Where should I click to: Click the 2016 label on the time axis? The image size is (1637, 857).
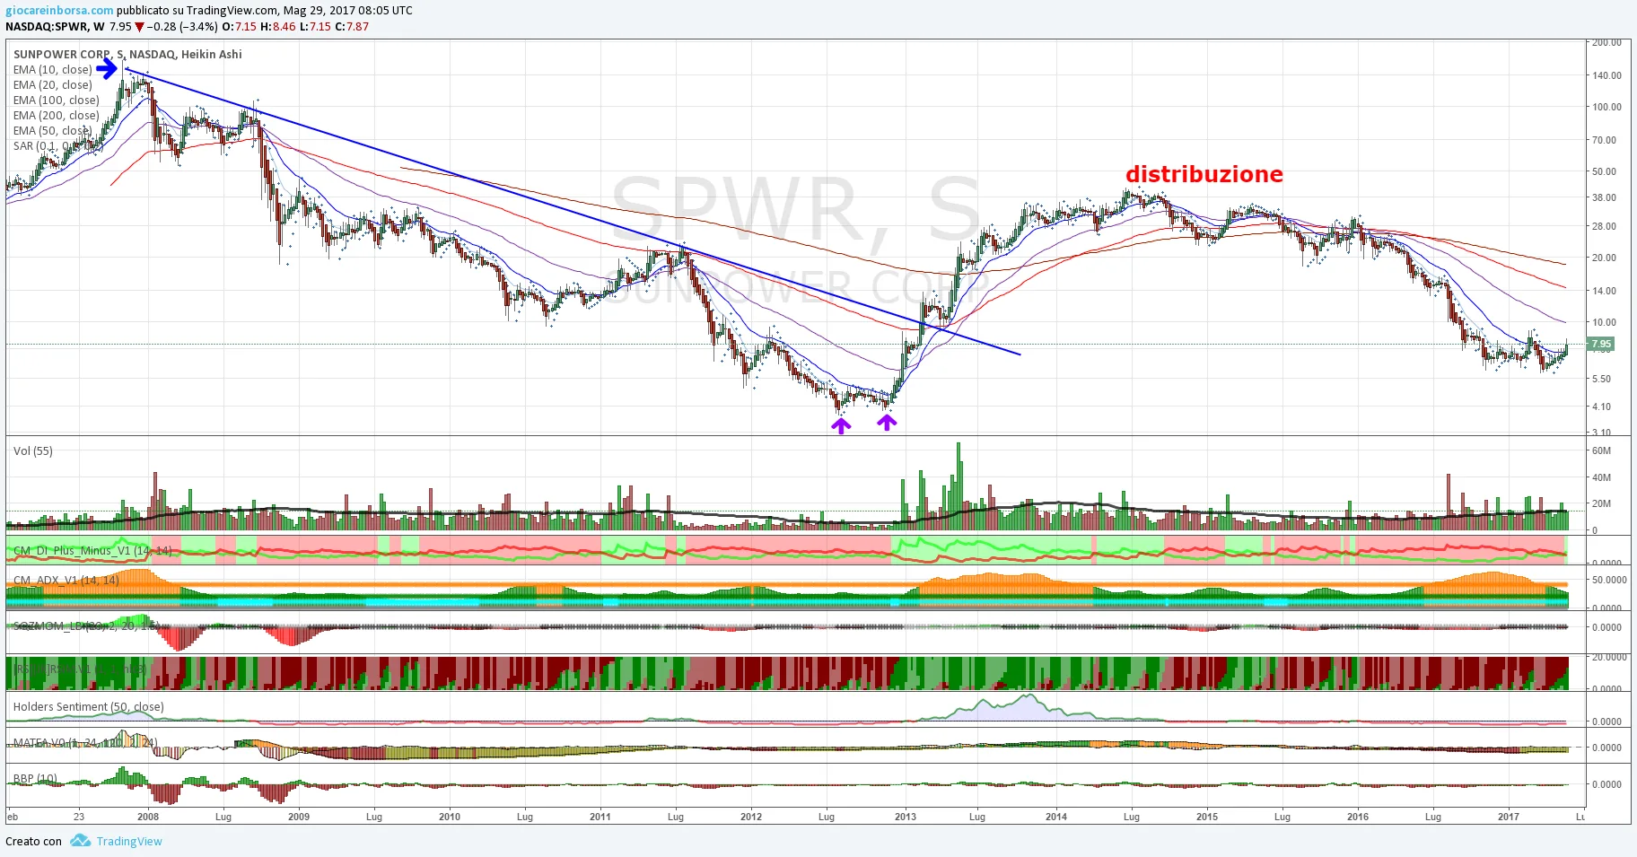(1358, 817)
